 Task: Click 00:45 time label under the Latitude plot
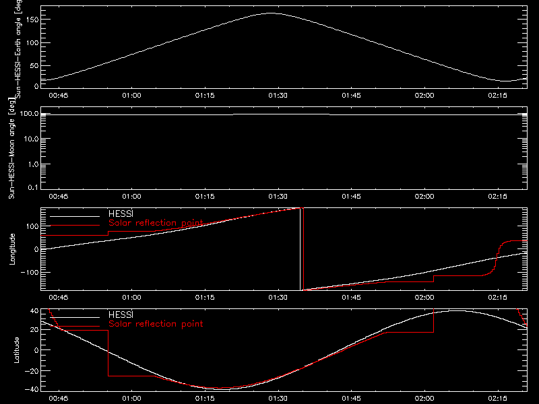(x=59, y=398)
